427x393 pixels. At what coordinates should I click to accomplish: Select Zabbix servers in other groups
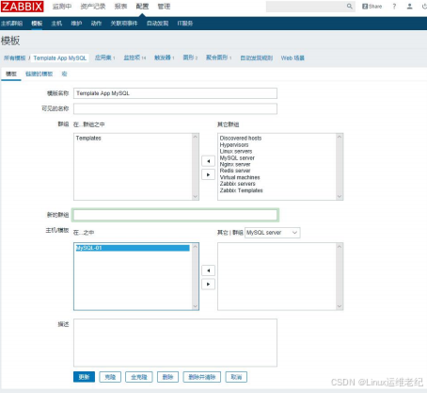[x=237, y=184]
